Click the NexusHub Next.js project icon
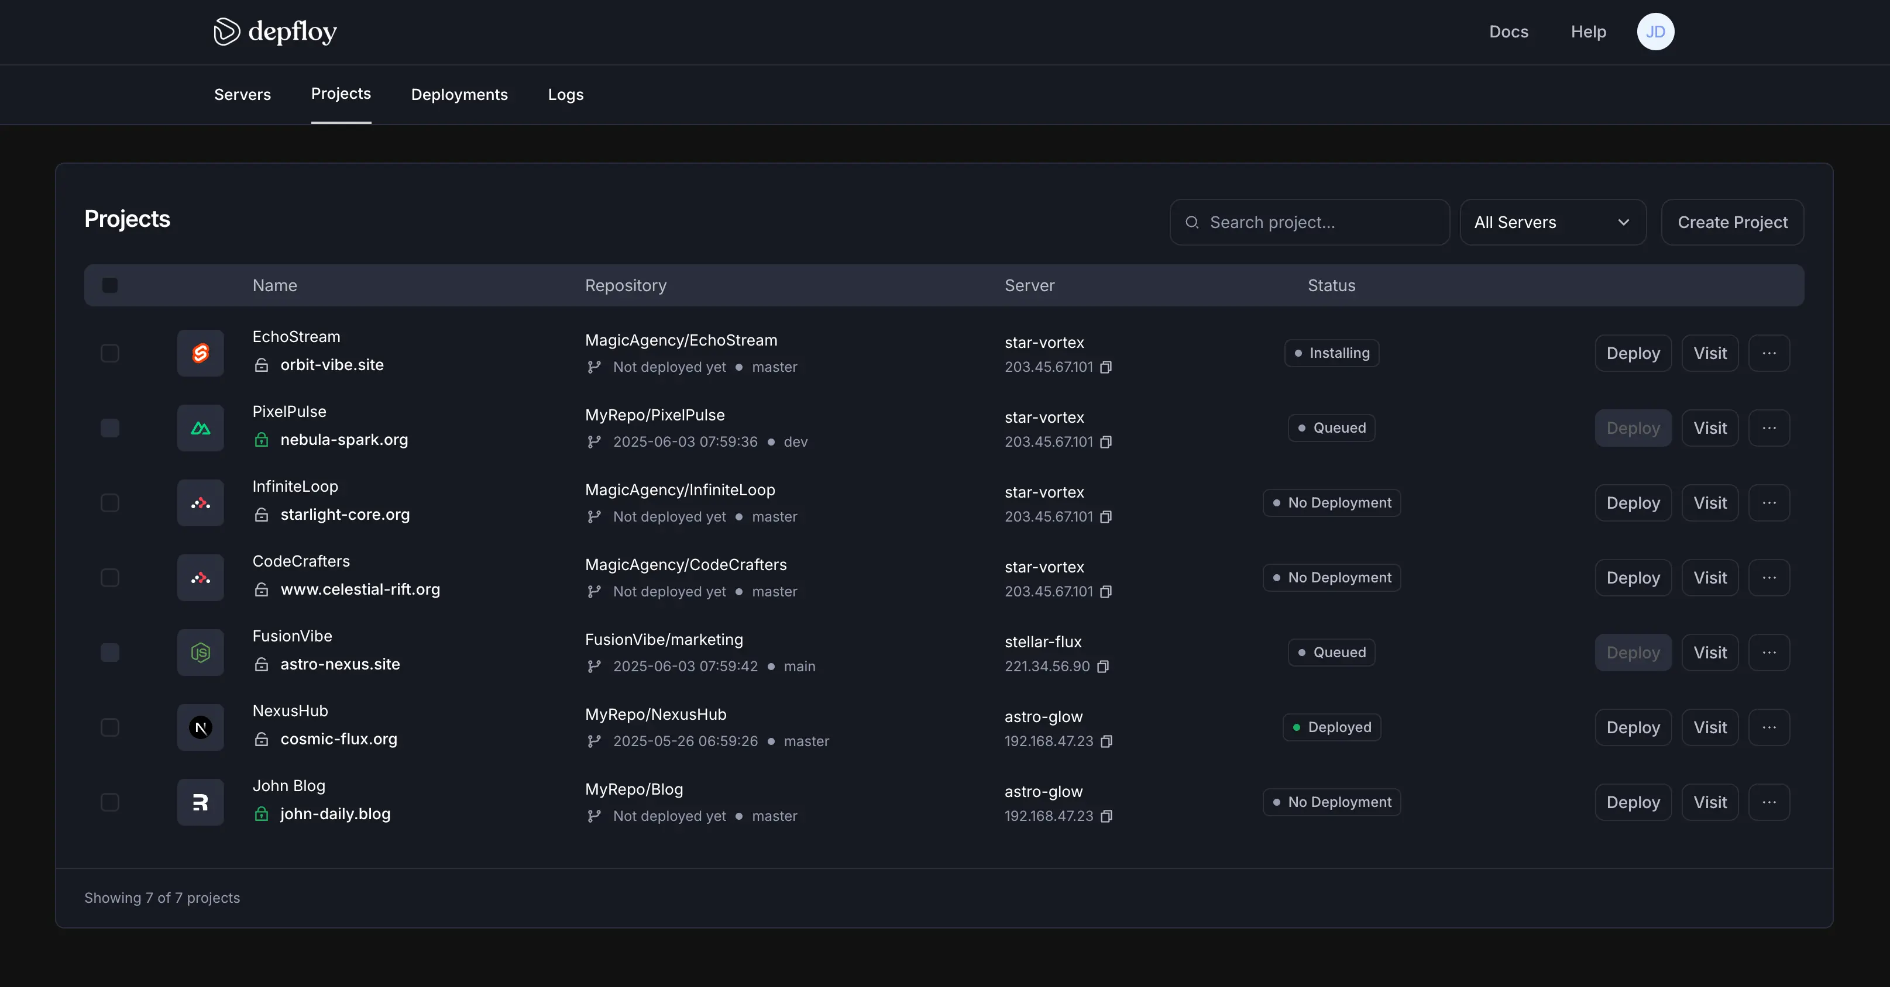 coord(200,727)
